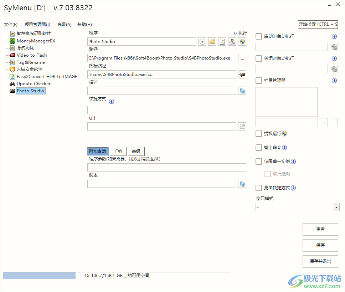This screenshot has width=345, height=292.
Task: Click the 保存 button
Action: pos(320,245)
